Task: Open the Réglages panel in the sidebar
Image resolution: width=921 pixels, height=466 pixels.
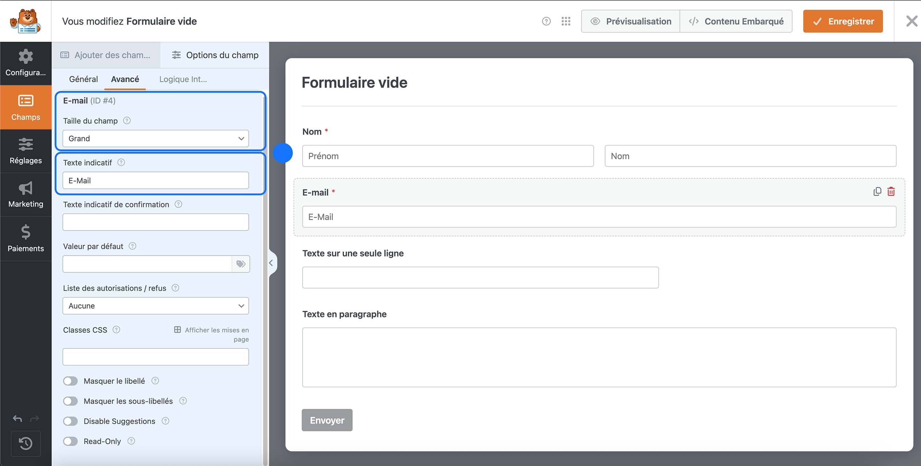Action: [x=26, y=151]
